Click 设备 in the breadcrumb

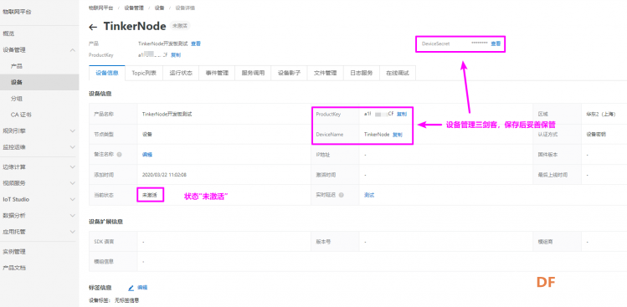pos(159,8)
